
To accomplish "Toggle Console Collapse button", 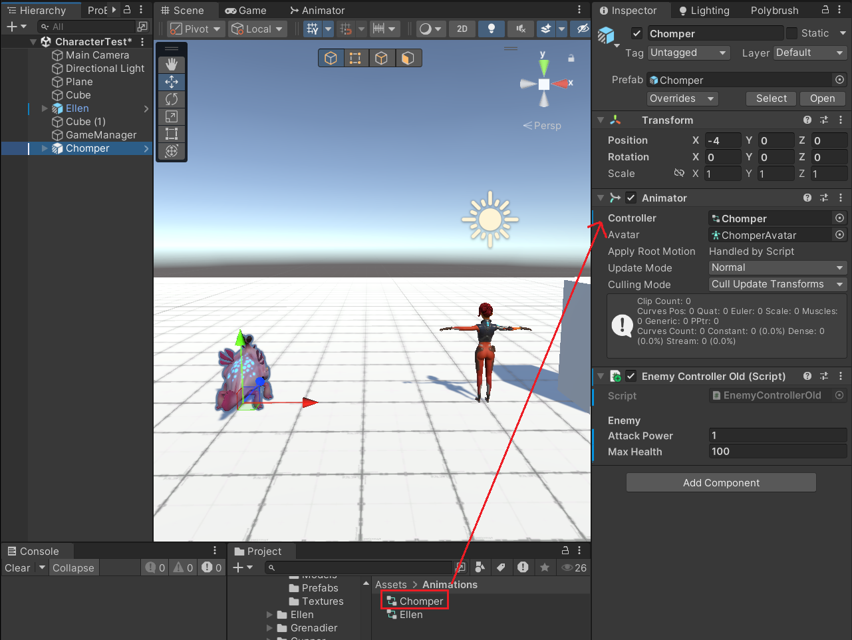I will (x=73, y=567).
